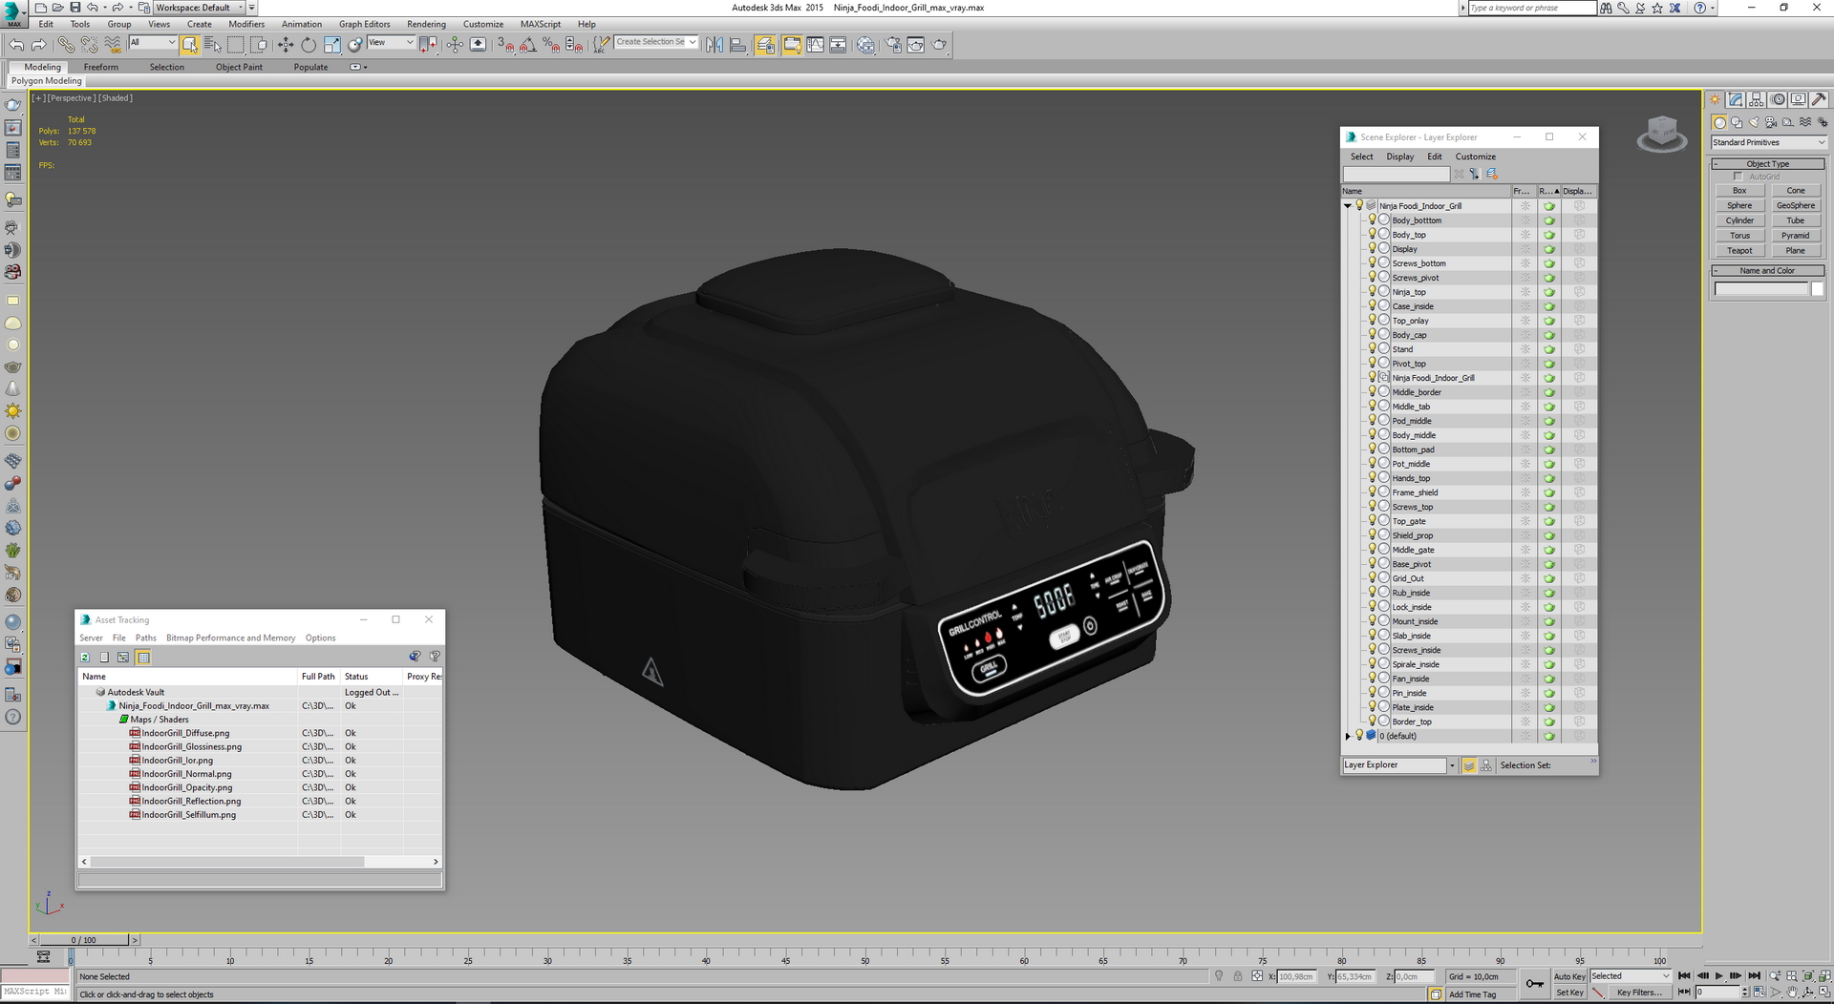Viewport: 1834px width, 1004px height.
Task: Open the MAXScript menu
Action: pyautogui.click(x=540, y=24)
